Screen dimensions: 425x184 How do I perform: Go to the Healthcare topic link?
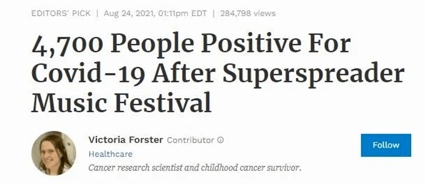(x=110, y=154)
